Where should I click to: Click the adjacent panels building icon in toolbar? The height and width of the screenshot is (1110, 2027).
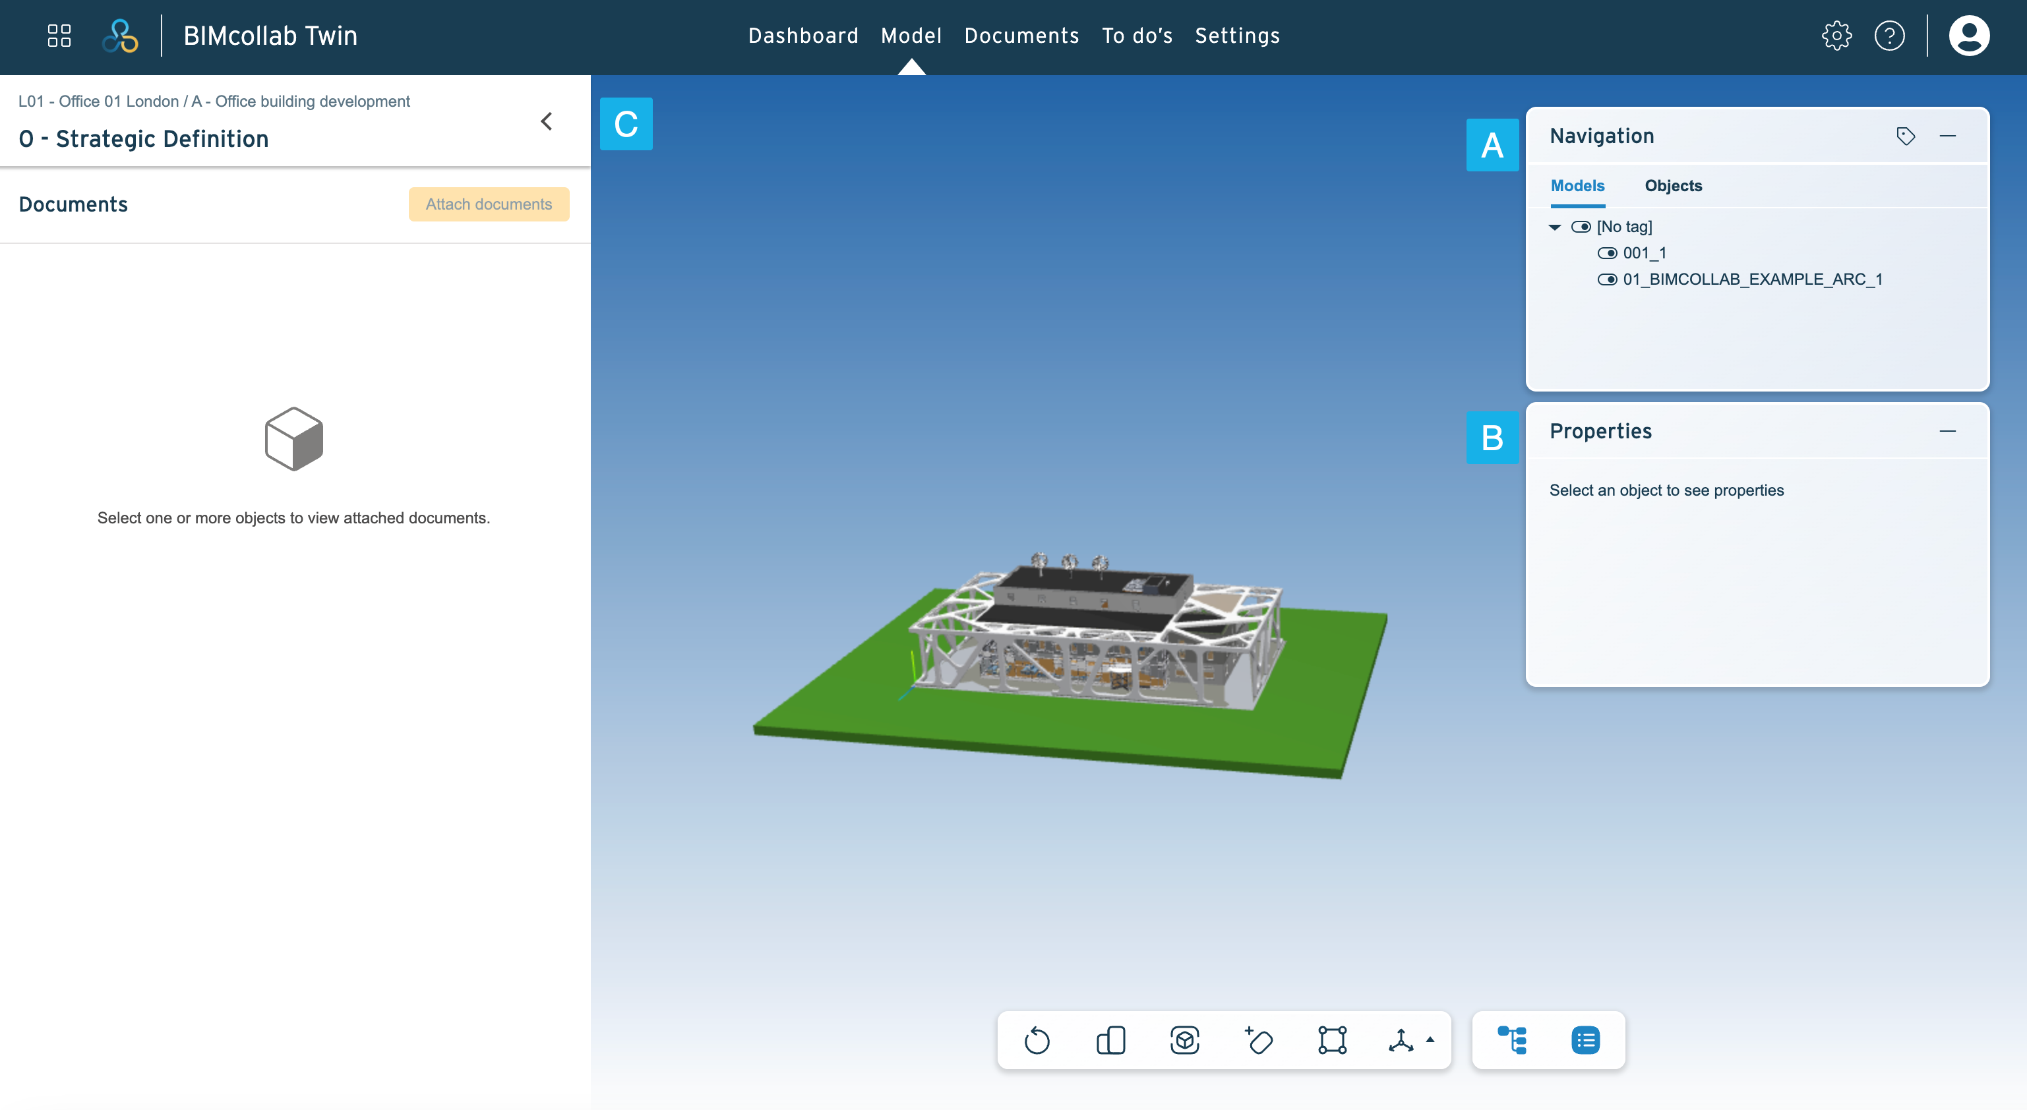1110,1040
